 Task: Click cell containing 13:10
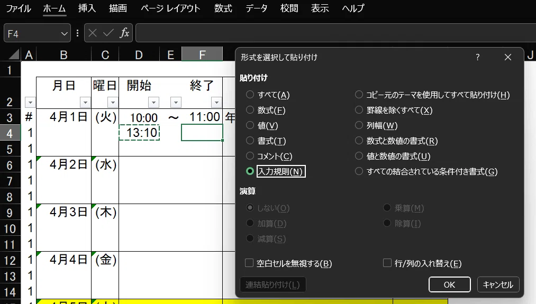(x=139, y=133)
